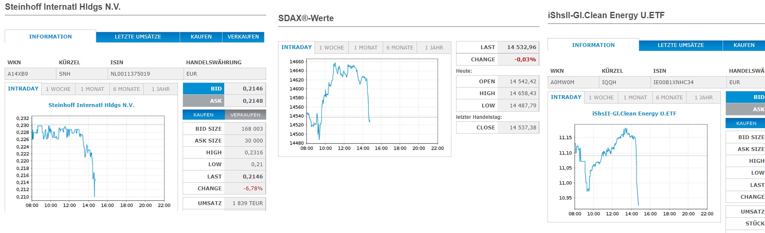Click Steinhoff BID SIZE value 168 003
The width and height of the screenshot is (765, 233).
(x=252, y=129)
